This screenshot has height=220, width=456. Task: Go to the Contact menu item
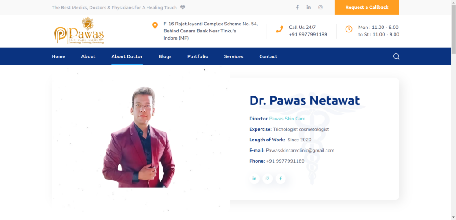[x=268, y=56]
